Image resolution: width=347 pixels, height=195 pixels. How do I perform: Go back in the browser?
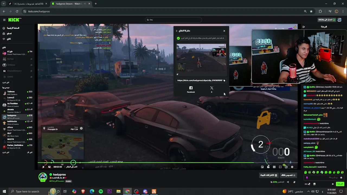pyautogui.click(x=4, y=11)
